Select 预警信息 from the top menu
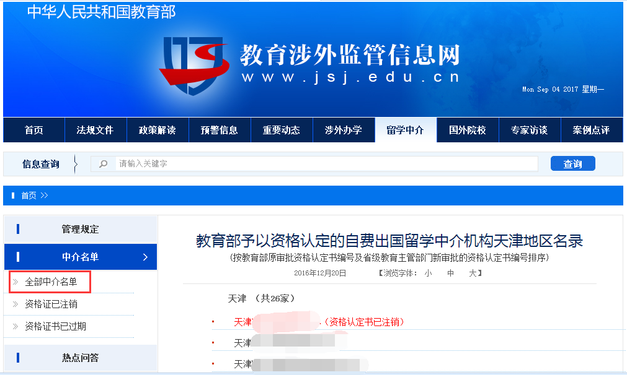The height and width of the screenshot is (375, 627). (x=219, y=130)
